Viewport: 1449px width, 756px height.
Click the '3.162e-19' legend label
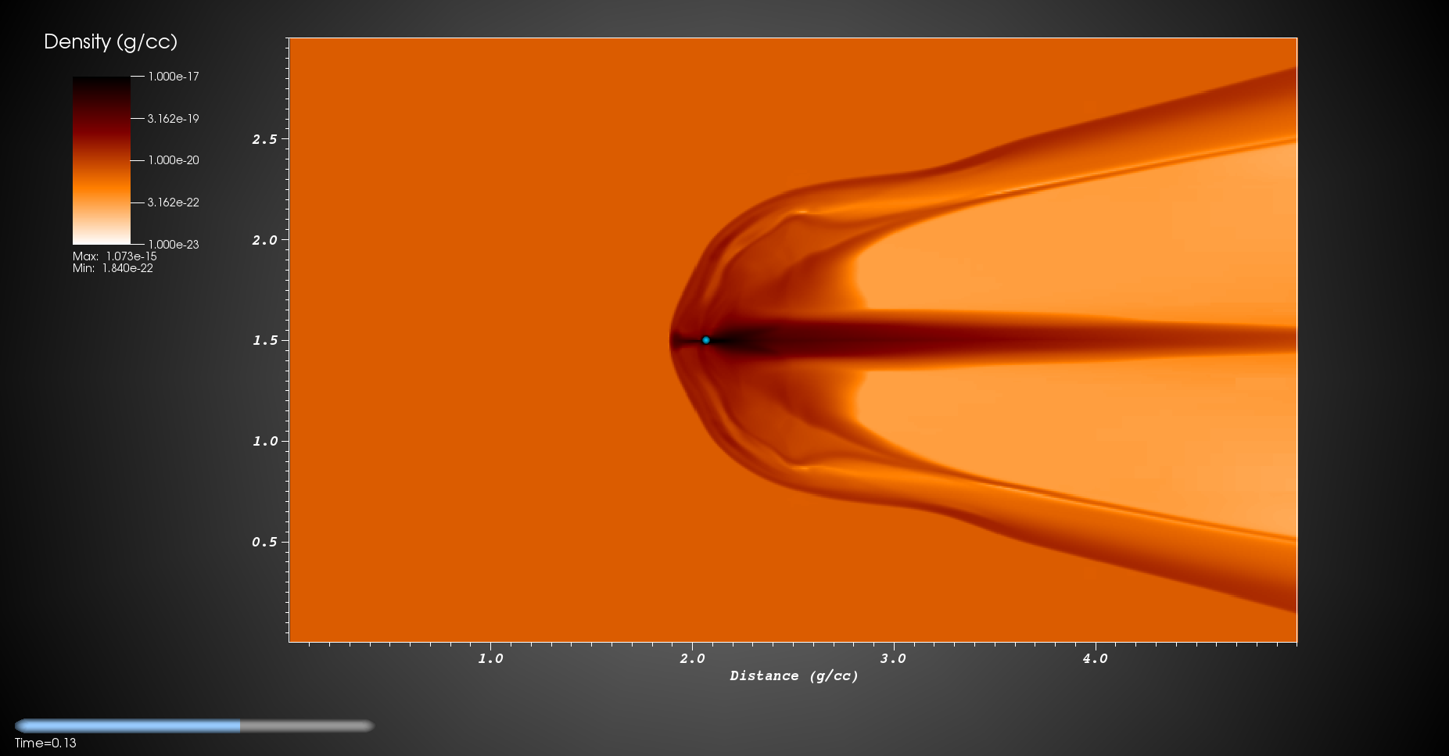174,119
